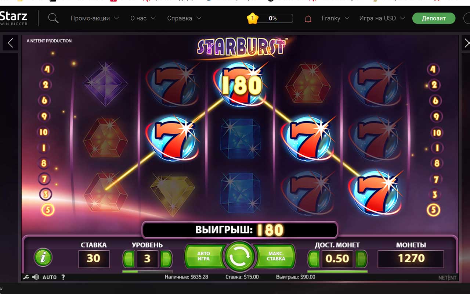Open game settings wrench icon

pyautogui.click(x=26, y=277)
